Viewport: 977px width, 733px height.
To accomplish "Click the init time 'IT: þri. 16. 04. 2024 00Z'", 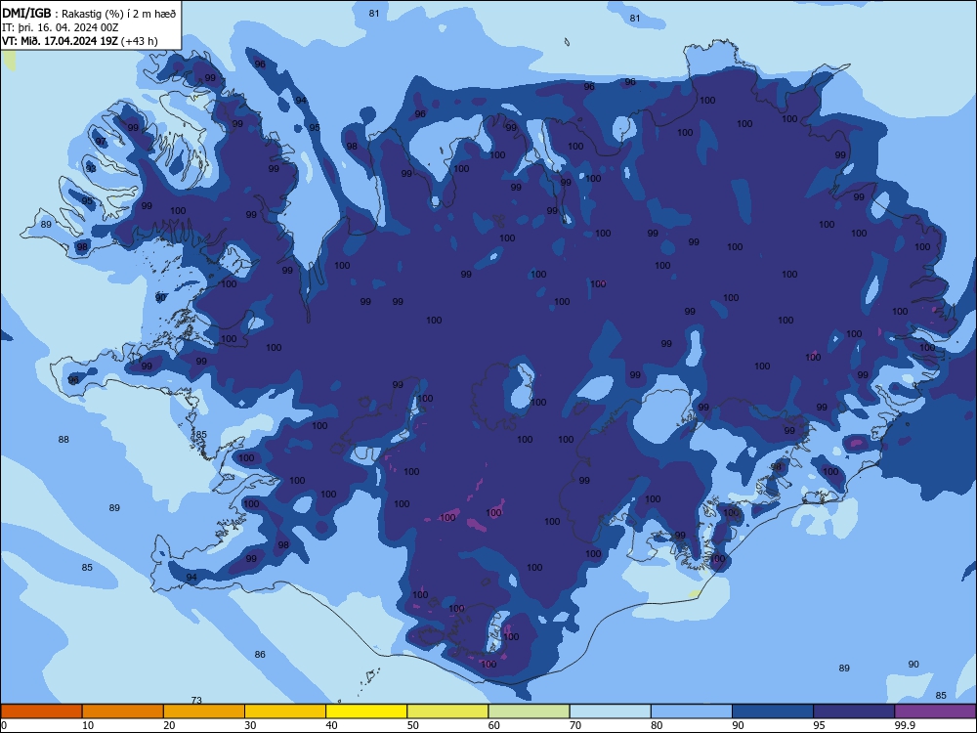I will click(x=60, y=27).
